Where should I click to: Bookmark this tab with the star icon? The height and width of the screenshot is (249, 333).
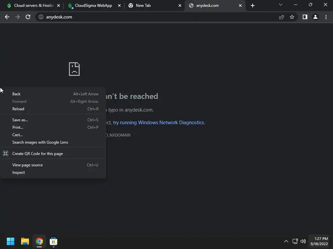pos(292,17)
